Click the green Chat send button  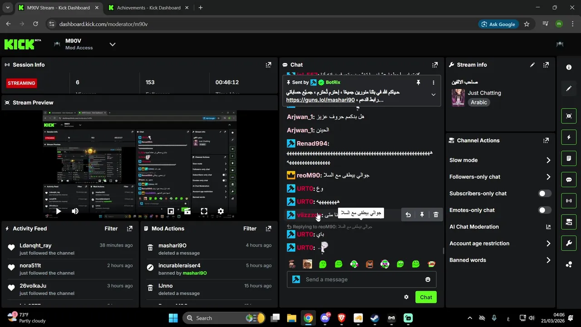click(x=426, y=297)
